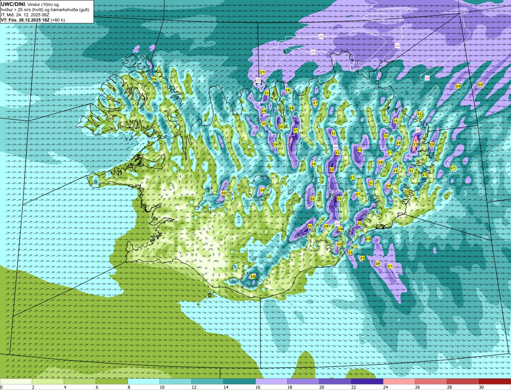Click the 16–18 m/s lavender legend swatch
This screenshot has width=511, height=390.
(x=271, y=382)
